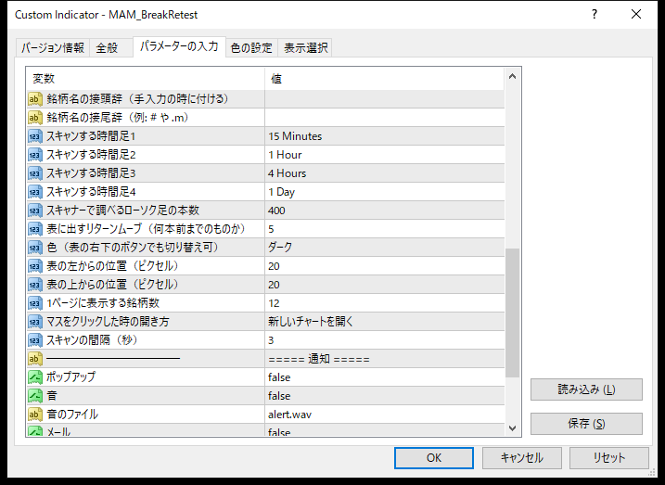Click the integer icon beside スキャンする時間足2
The image size is (665, 485).
35,155
